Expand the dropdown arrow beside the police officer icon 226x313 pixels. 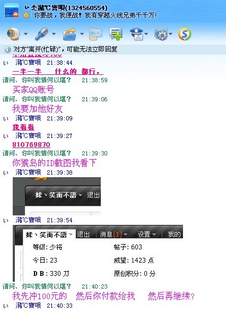coord(146,34)
